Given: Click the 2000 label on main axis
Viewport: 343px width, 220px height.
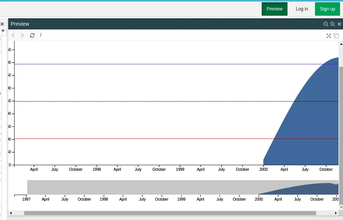Looking at the screenshot, I should (263, 170).
